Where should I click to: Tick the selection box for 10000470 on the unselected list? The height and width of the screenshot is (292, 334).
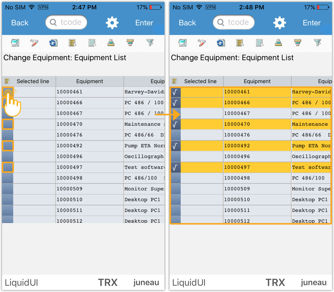pos(8,124)
